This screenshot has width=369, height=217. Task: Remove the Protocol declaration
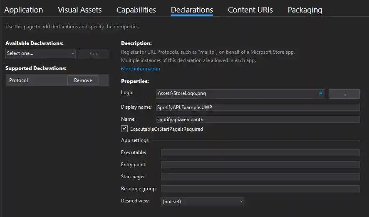click(x=83, y=80)
